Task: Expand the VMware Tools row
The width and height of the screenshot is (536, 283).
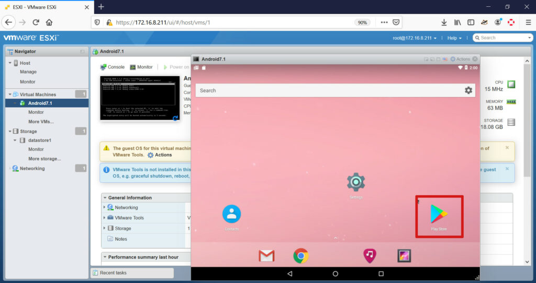Action: pyautogui.click(x=104, y=218)
